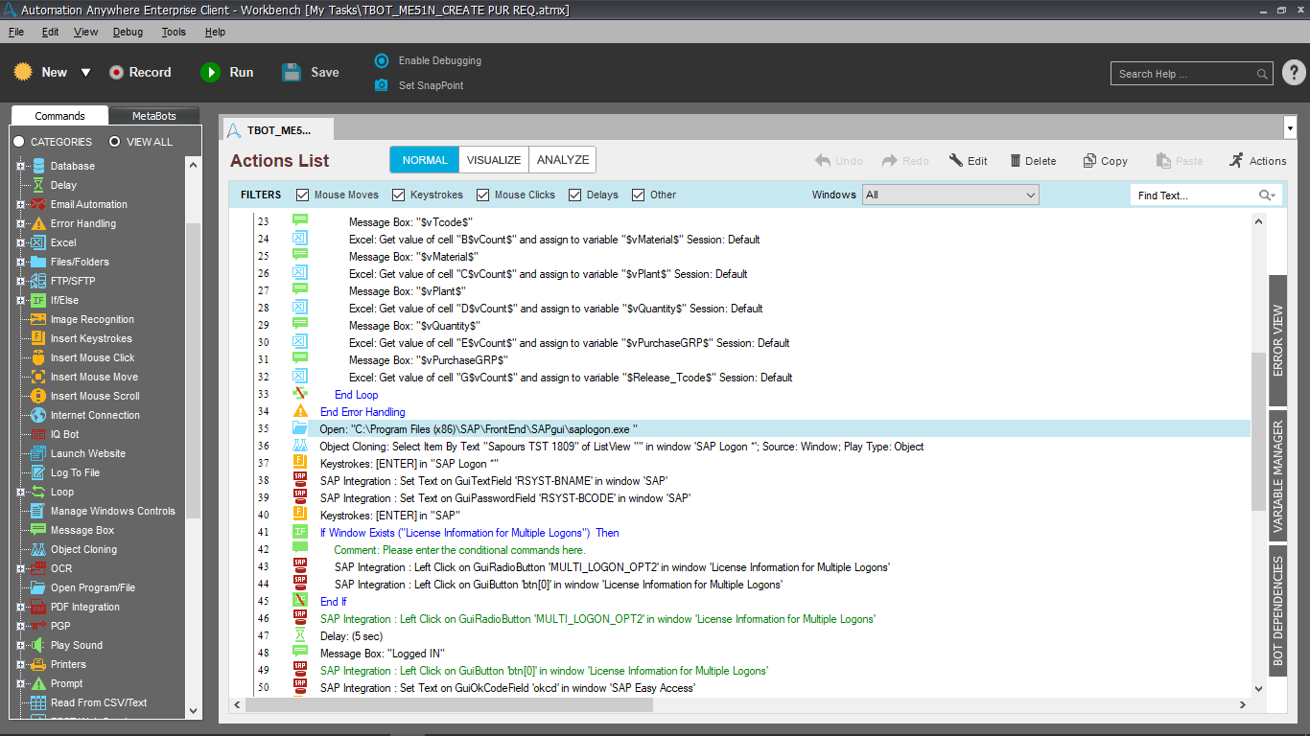Viewport: 1310px width, 736px height.
Task: Open the File menu
Action: 16,32
